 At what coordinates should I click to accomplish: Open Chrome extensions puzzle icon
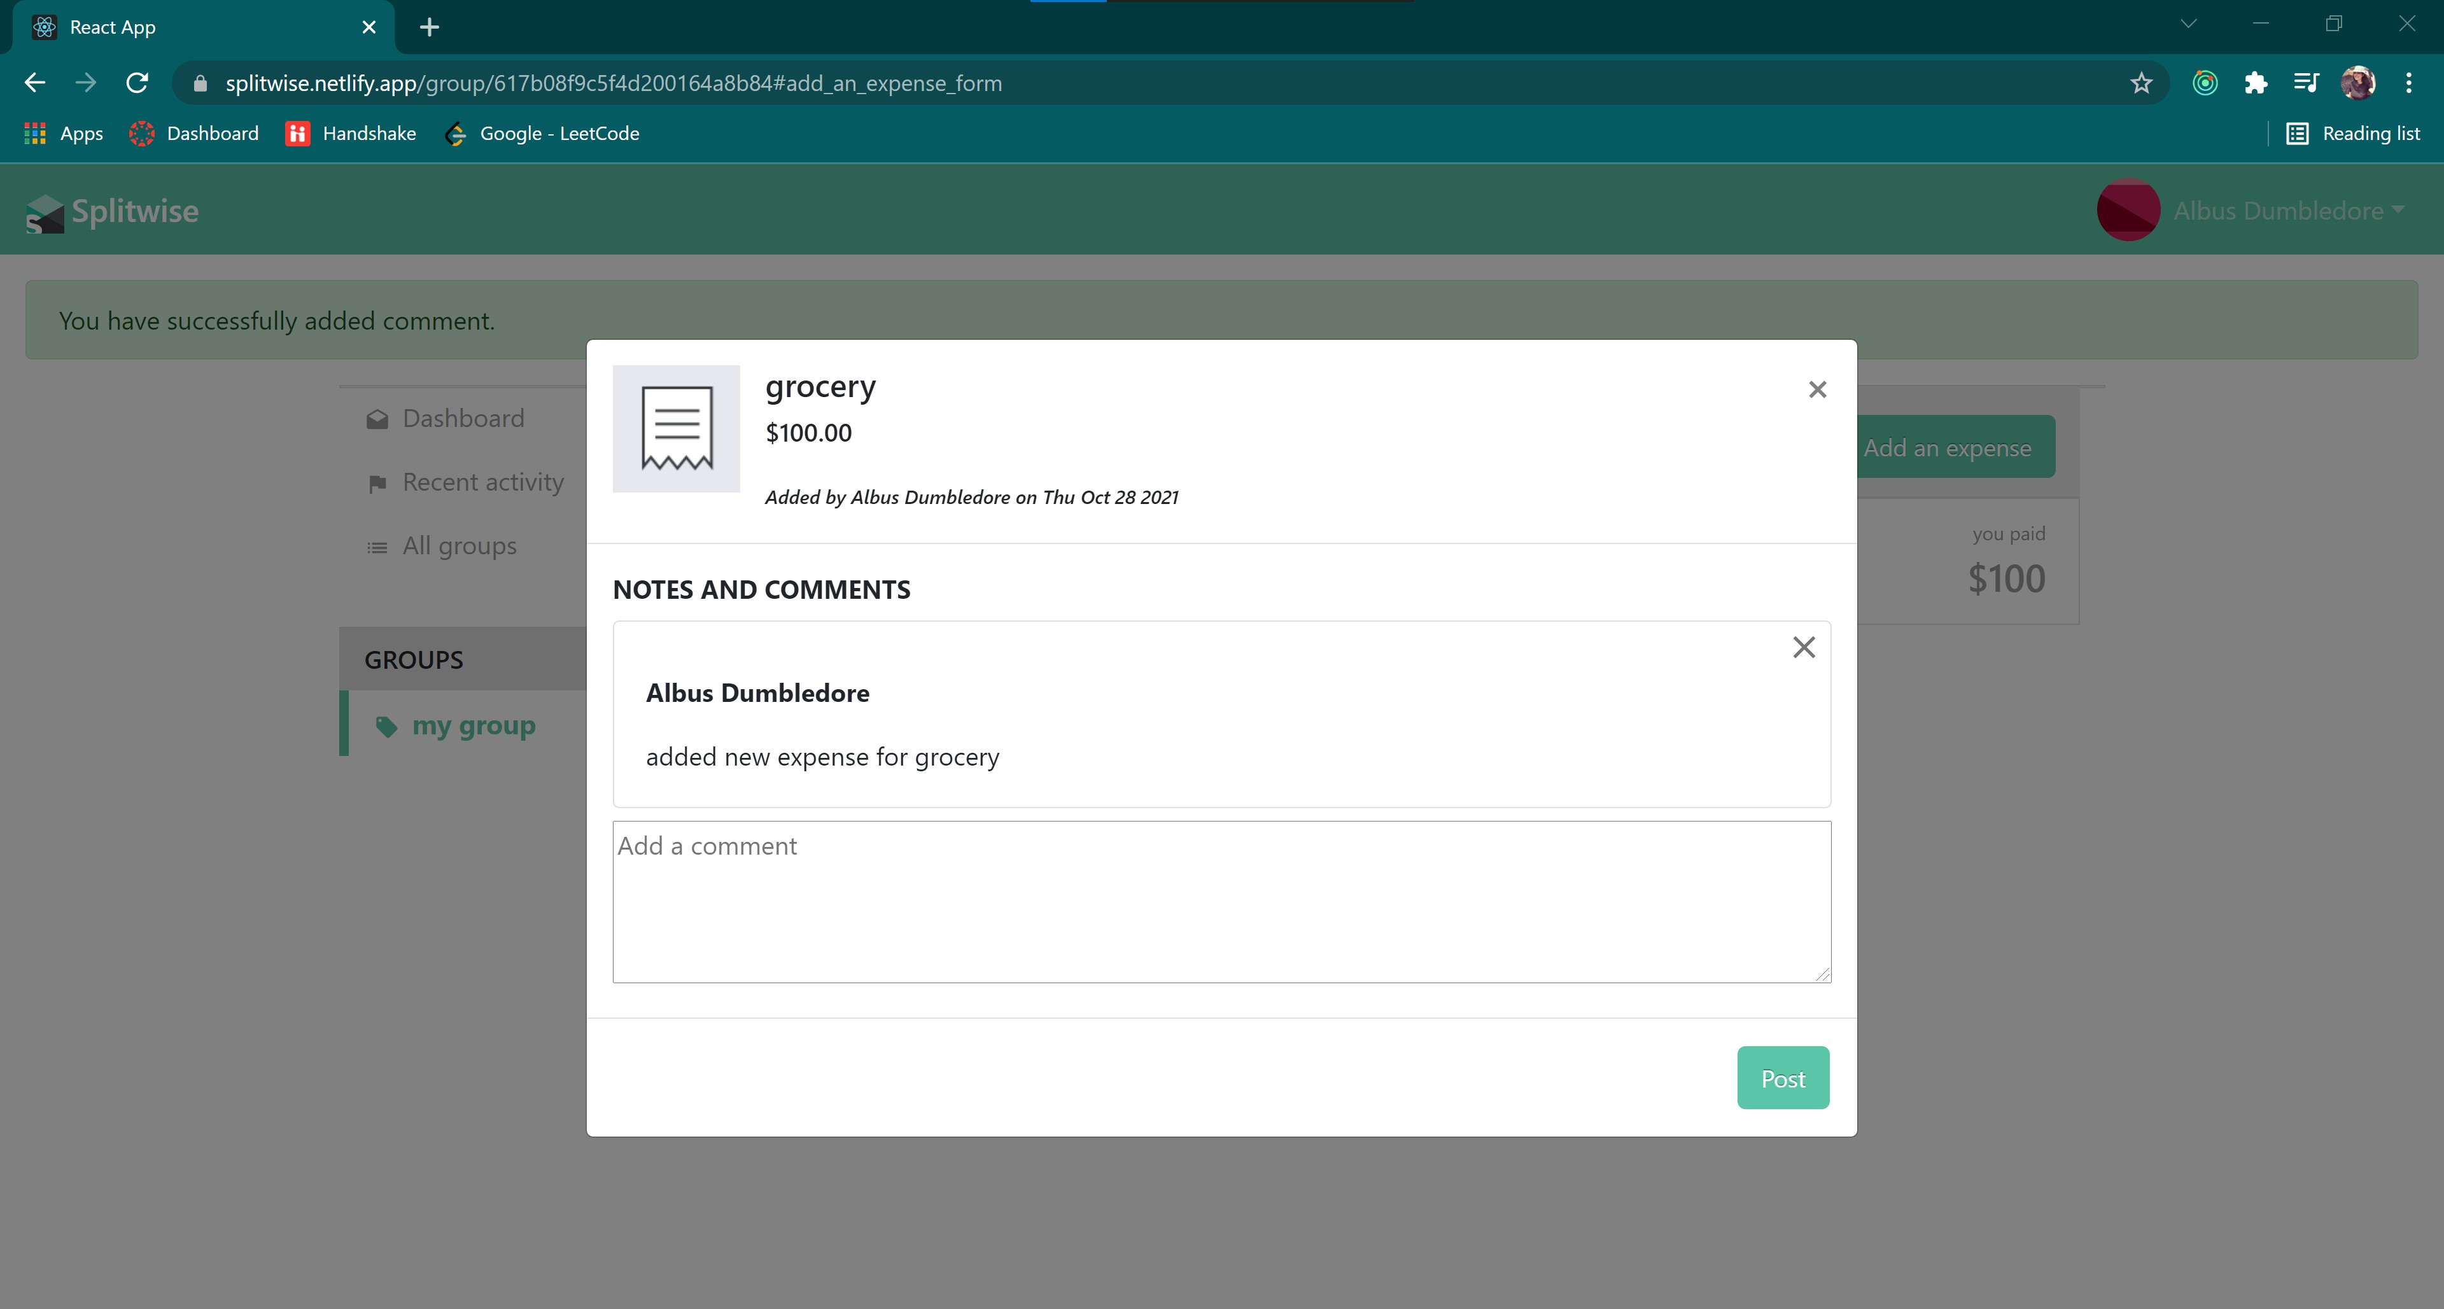tap(2255, 83)
